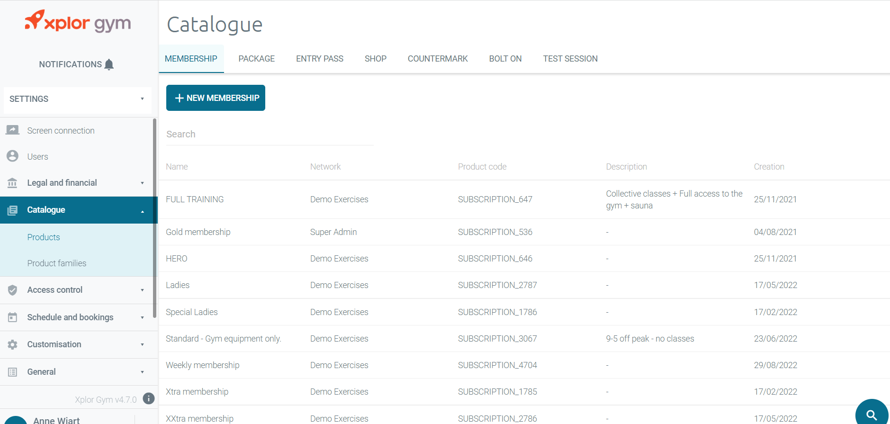Click creation date 04/08/2021
This screenshot has height=424, width=890.
[x=775, y=232]
